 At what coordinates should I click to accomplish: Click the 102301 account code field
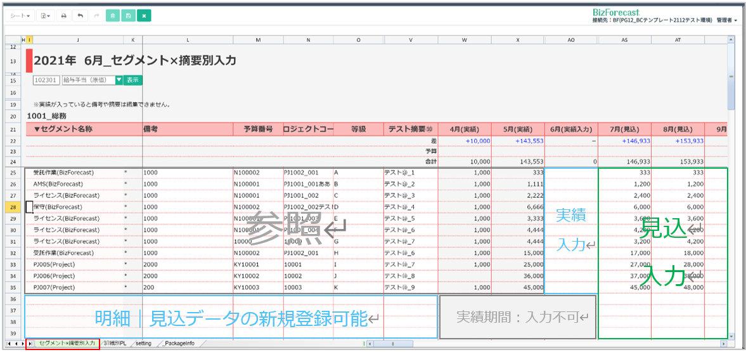46,81
